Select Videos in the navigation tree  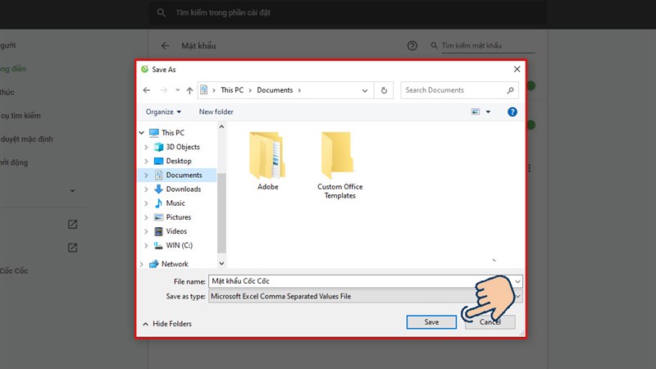click(x=176, y=231)
